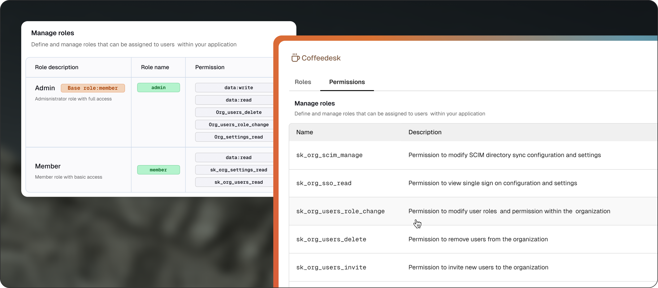Click the Name column header
The image size is (658, 288).
click(x=305, y=132)
